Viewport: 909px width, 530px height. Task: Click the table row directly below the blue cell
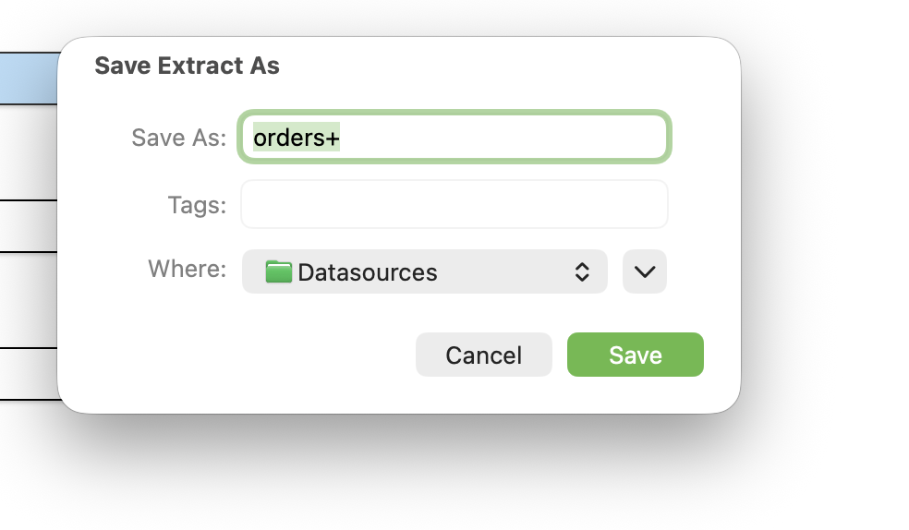click(28, 152)
